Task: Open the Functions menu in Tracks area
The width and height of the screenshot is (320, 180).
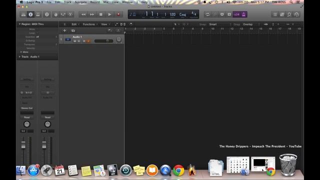Action: click(90, 24)
